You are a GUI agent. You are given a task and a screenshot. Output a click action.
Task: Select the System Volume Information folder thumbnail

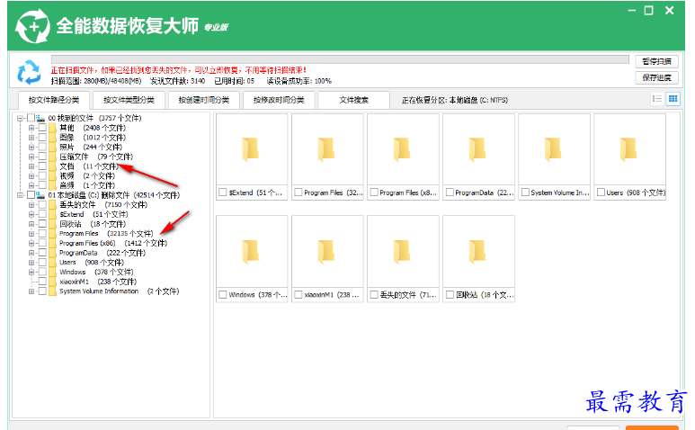[554, 149]
